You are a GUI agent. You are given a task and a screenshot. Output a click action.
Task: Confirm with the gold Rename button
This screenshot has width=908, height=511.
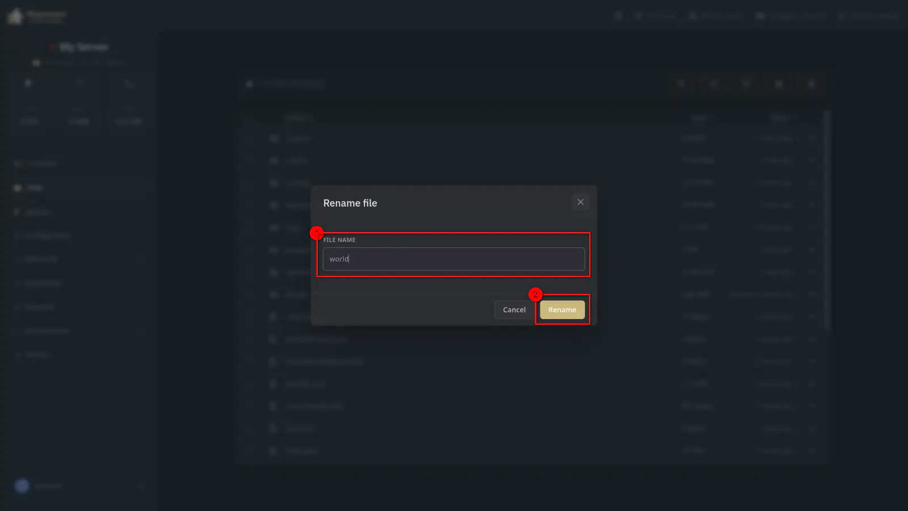pyautogui.click(x=562, y=310)
